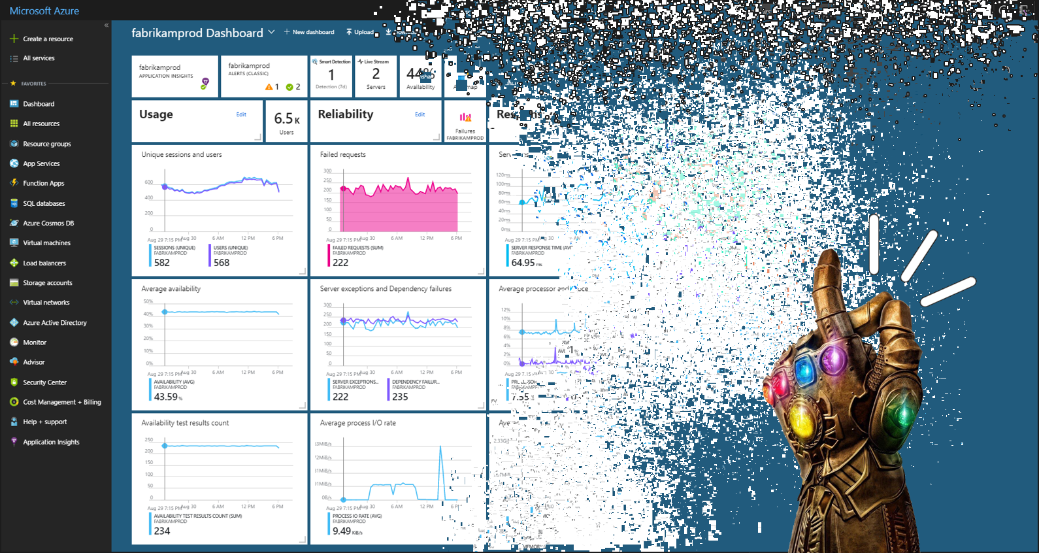Click the Users (Unique) 568 value

[222, 263]
